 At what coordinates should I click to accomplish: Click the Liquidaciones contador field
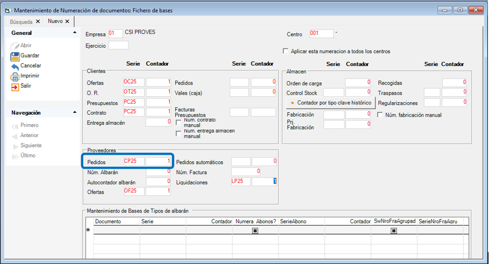[264, 182]
